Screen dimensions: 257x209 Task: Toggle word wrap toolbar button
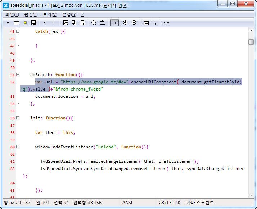pyautogui.click(x=114, y=23)
